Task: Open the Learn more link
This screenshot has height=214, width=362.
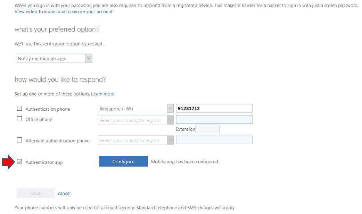Action: pyautogui.click(x=103, y=94)
